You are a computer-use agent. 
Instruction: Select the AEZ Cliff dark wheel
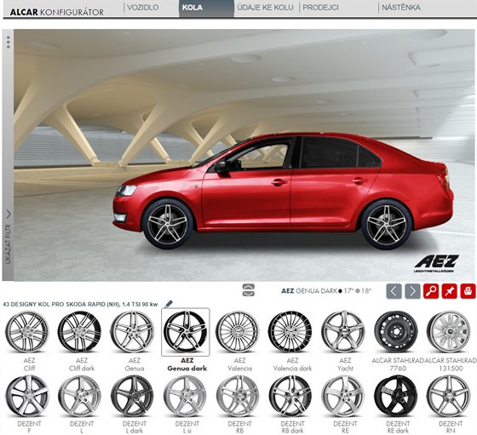80,332
